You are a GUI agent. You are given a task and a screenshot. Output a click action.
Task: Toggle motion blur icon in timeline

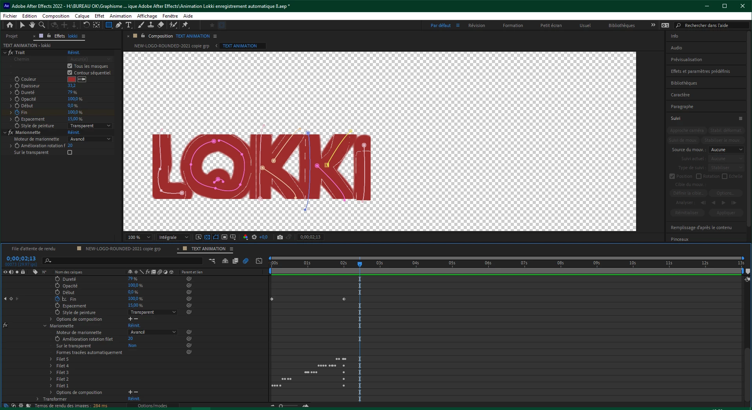coord(246,261)
